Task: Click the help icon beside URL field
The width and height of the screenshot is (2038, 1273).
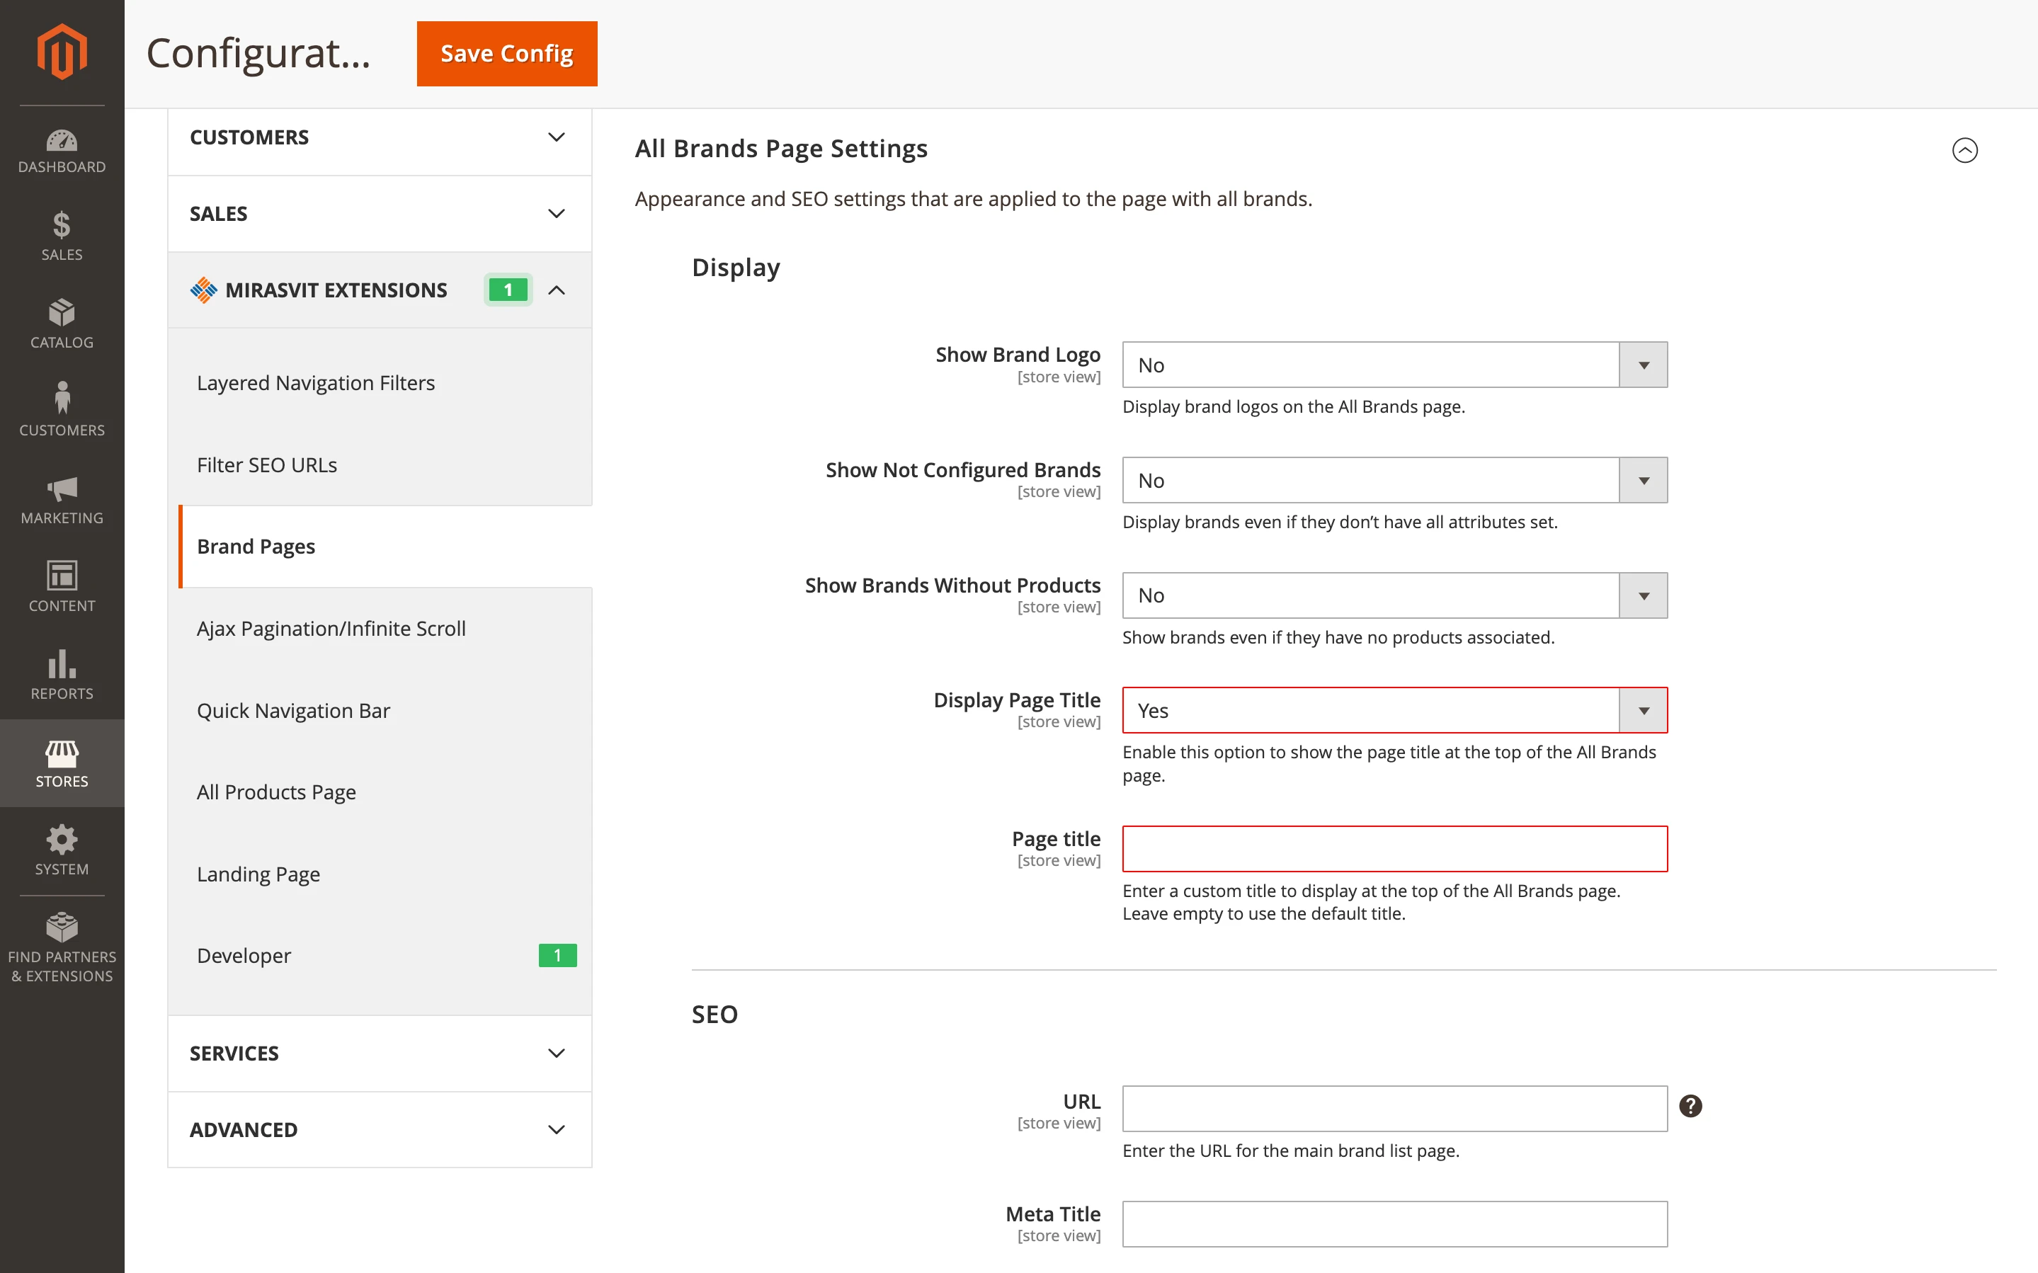Action: coord(1691,1107)
